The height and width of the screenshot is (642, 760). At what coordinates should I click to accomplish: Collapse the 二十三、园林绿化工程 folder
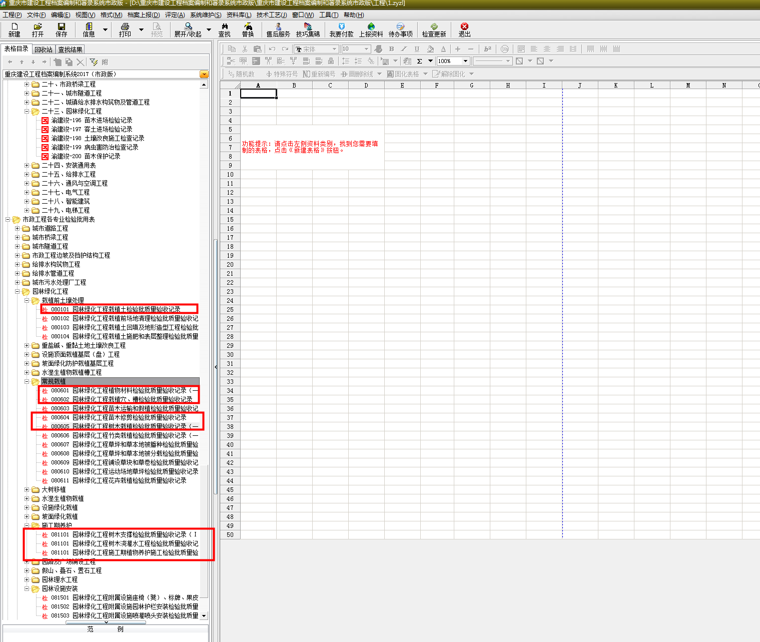click(27, 111)
